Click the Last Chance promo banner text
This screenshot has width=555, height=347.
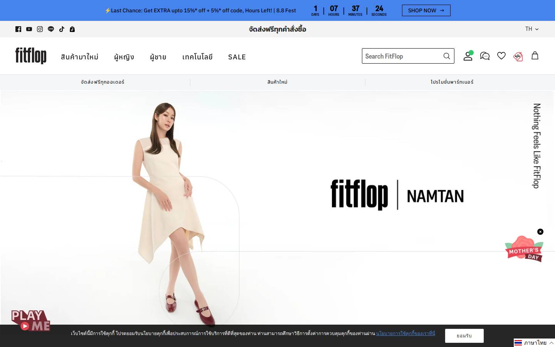[200, 10]
